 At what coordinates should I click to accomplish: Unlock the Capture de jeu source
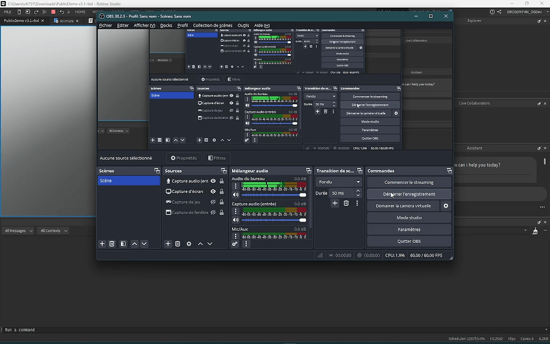click(x=222, y=202)
